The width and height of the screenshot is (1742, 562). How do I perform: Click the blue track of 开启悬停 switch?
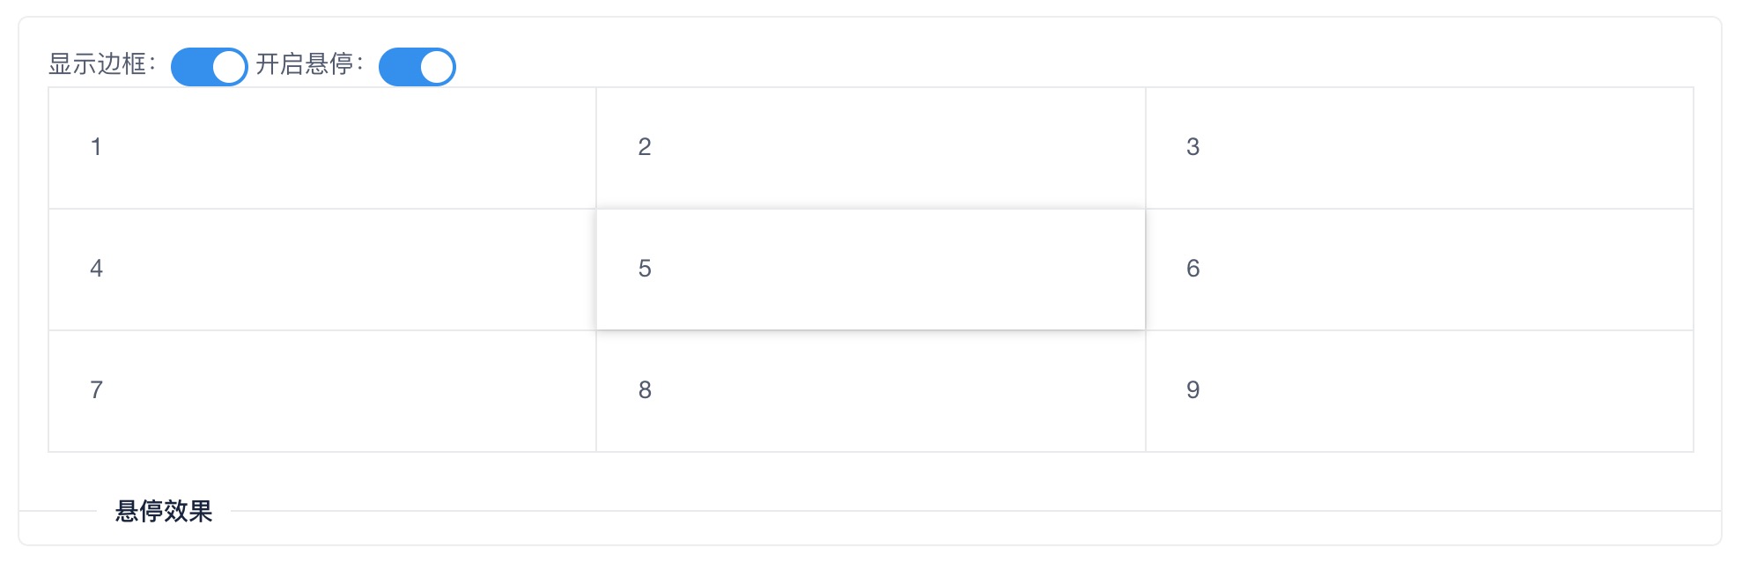coord(400,67)
